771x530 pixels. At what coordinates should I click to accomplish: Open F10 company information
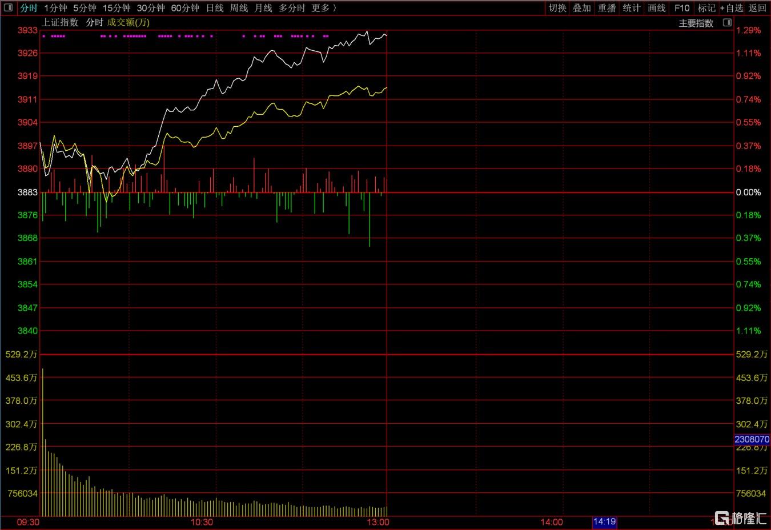(682, 8)
